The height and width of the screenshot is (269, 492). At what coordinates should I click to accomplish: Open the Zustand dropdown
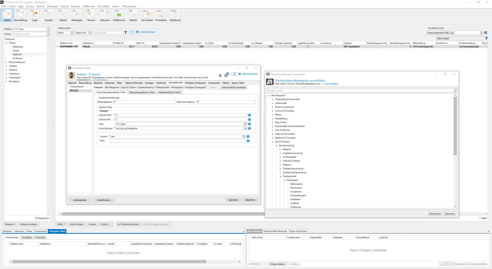click(244, 136)
